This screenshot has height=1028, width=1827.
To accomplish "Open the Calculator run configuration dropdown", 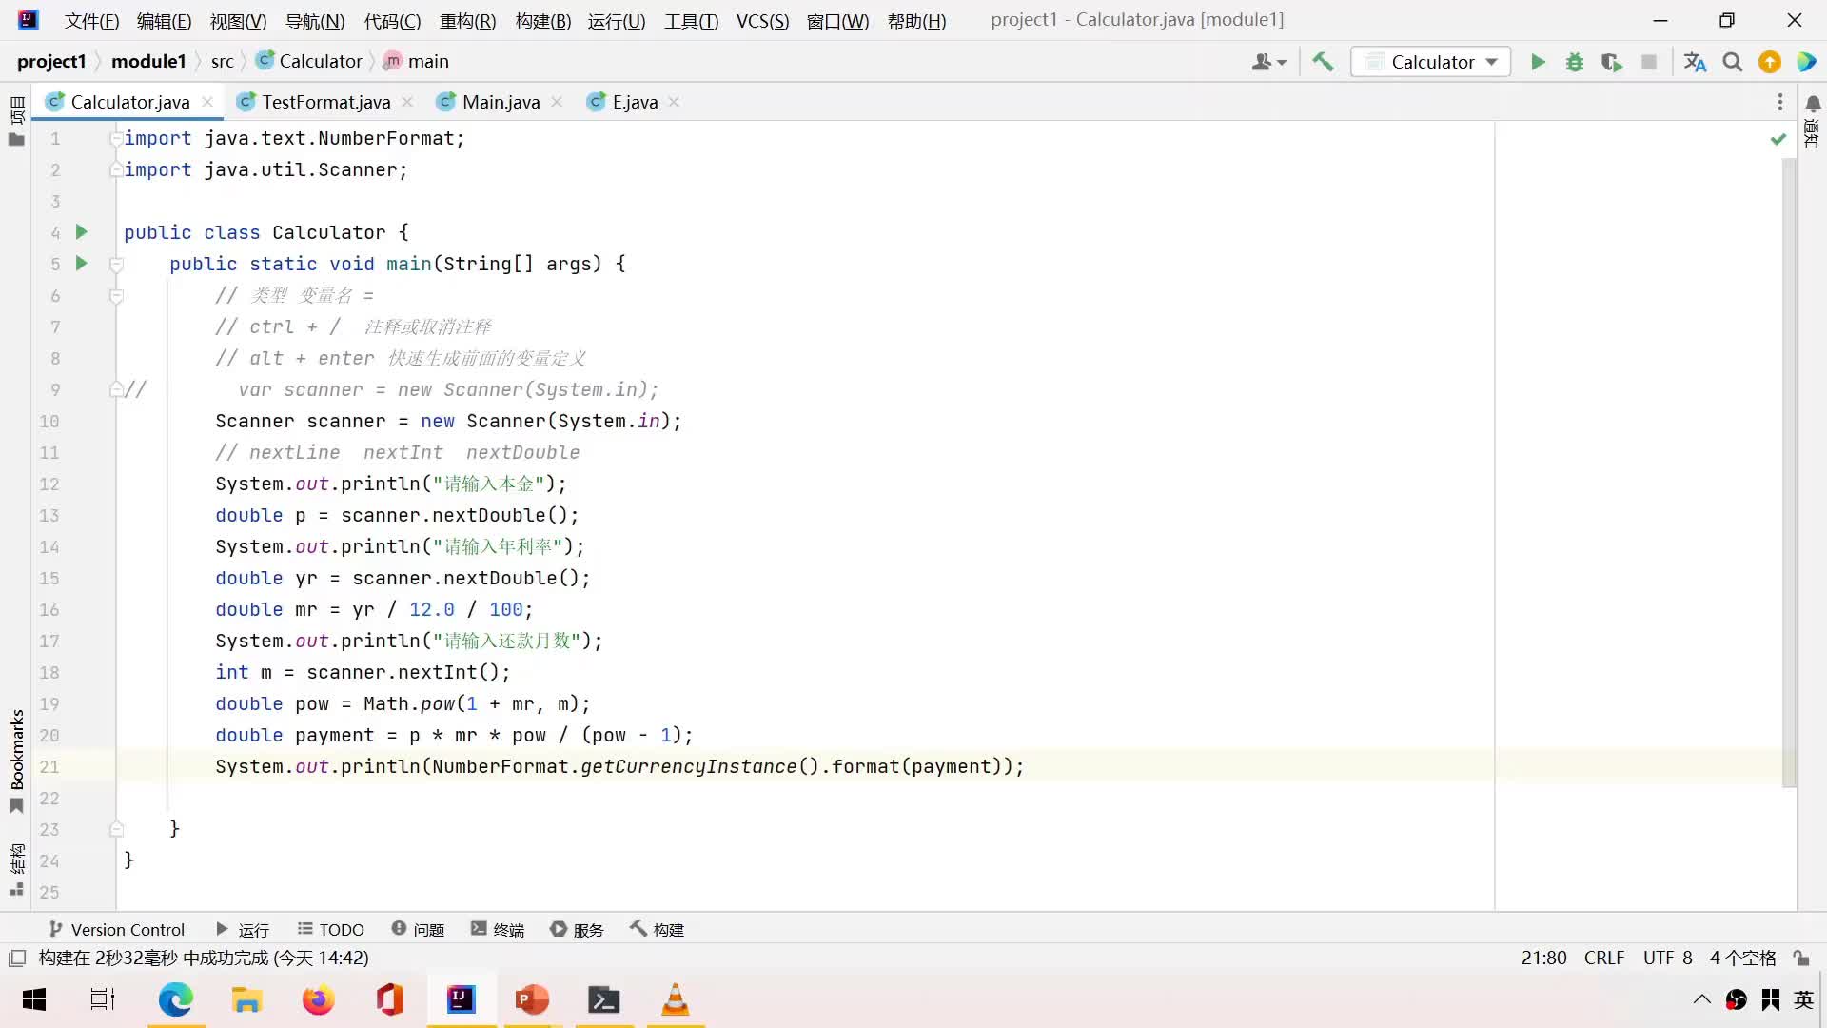I will 1431,62.
